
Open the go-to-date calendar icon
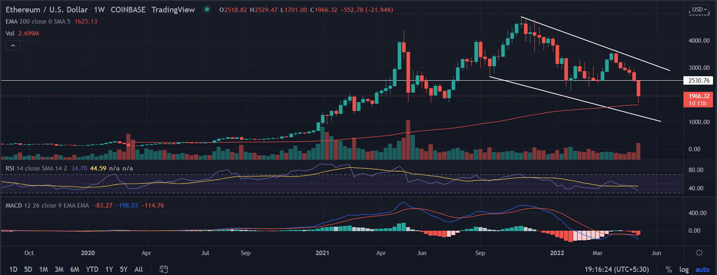(163, 269)
